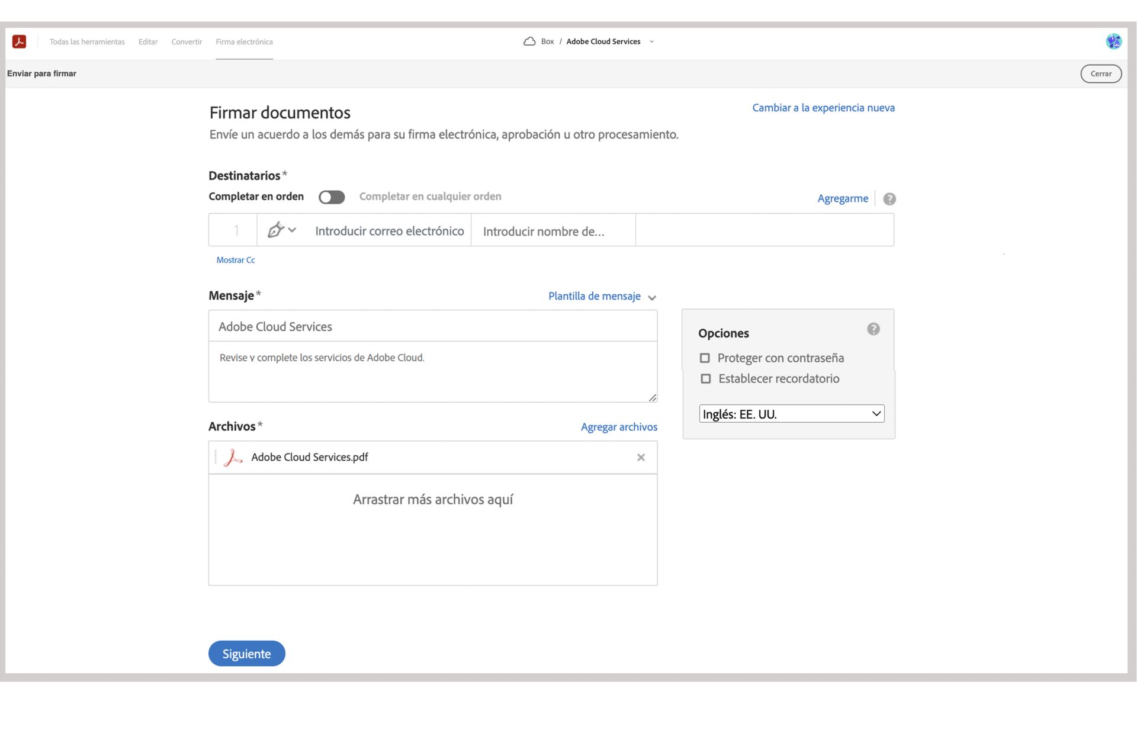Image resolution: width=1137 pixels, height=733 pixels.
Task: Click the Arrastrar más archivos aquí drop zone
Action: pos(433,529)
